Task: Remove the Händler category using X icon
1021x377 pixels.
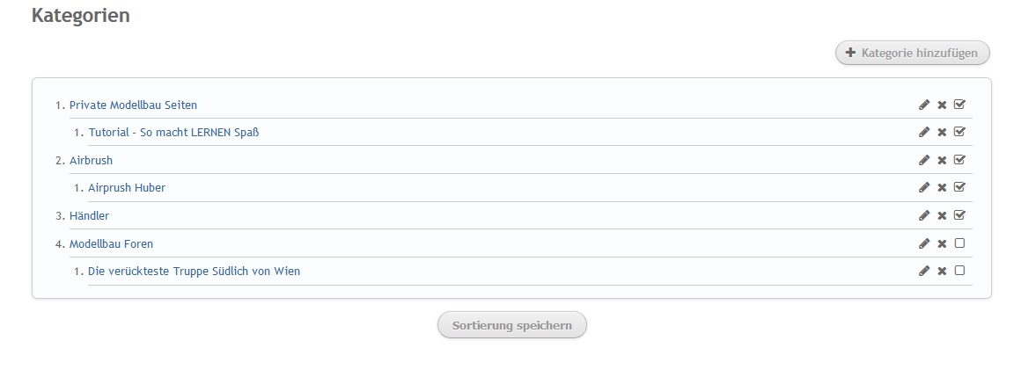Action: point(942,216)
